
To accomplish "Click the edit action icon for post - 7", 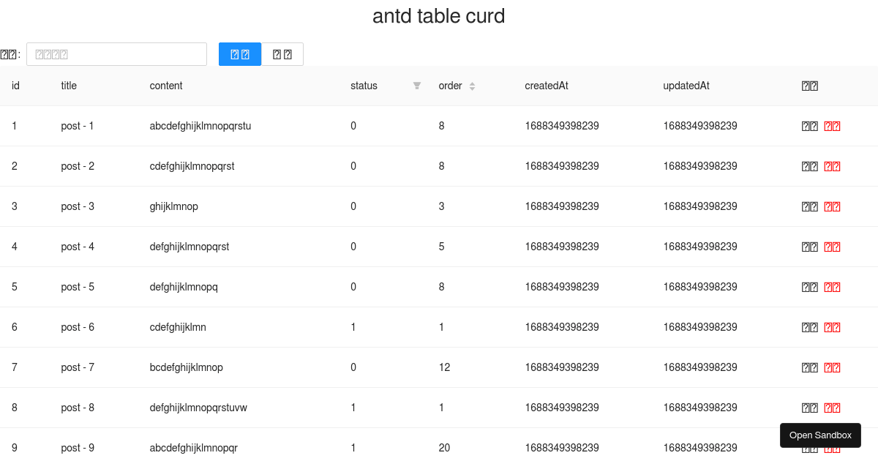I will coord(808,367).
